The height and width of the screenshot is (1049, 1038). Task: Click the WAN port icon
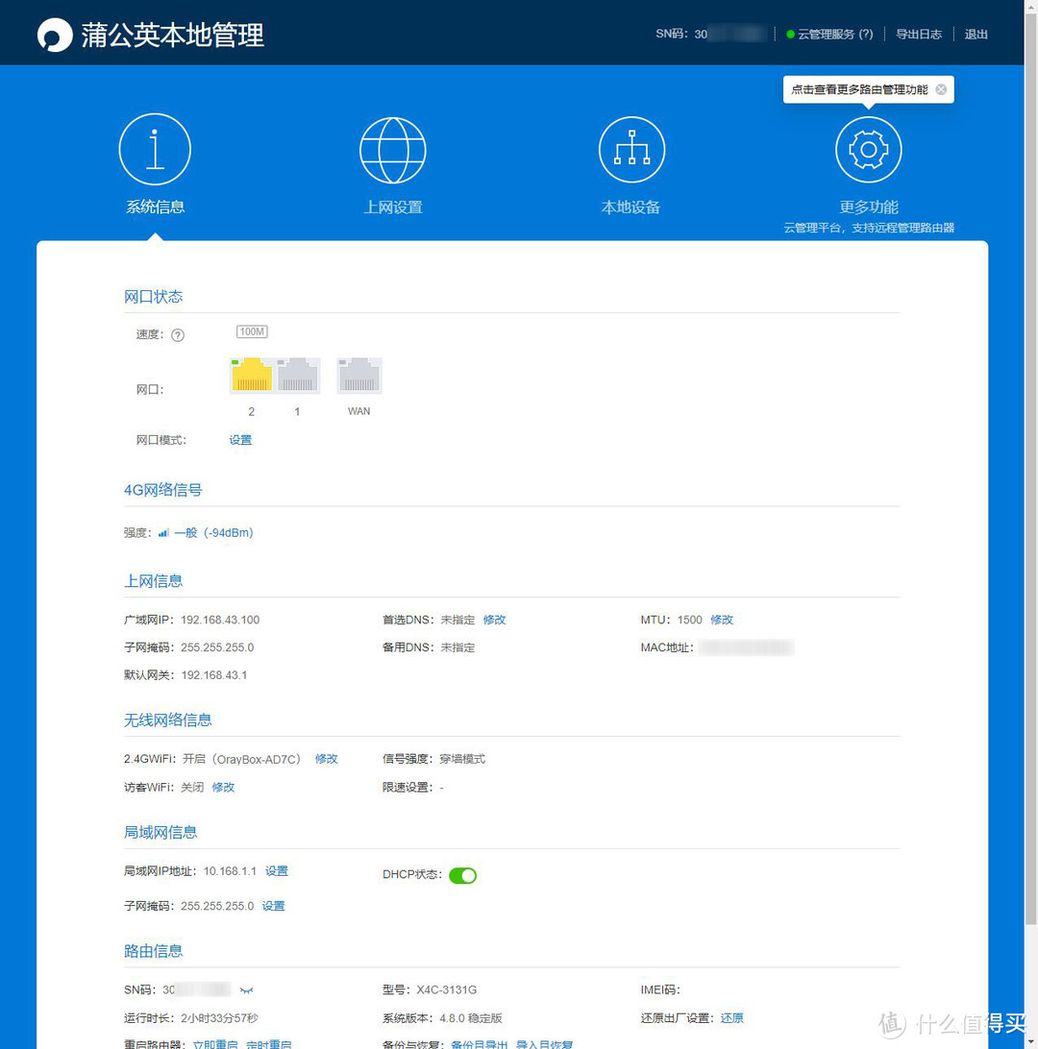click(358, 375)
